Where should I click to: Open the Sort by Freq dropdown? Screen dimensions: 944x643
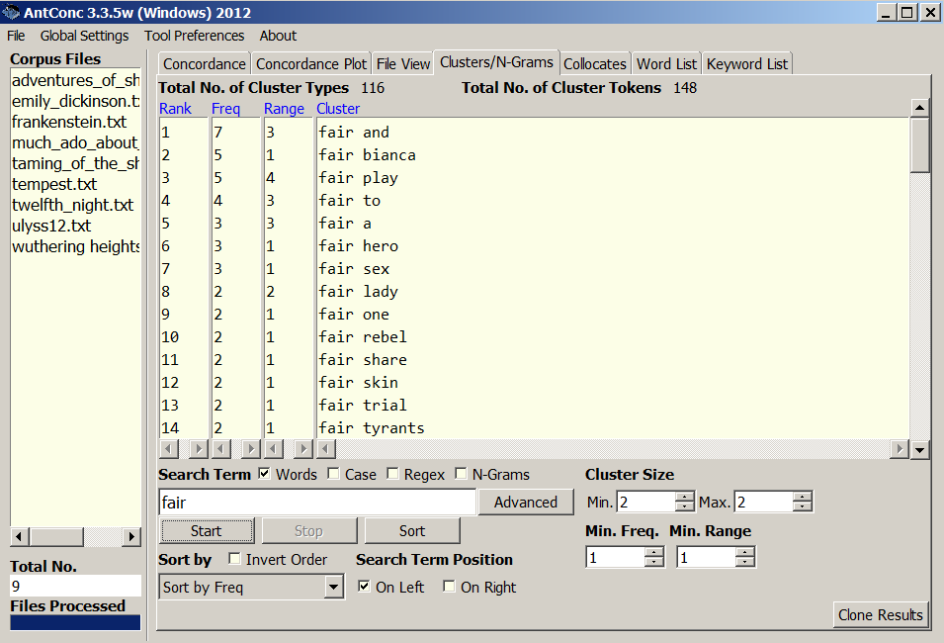click(333, 588)
